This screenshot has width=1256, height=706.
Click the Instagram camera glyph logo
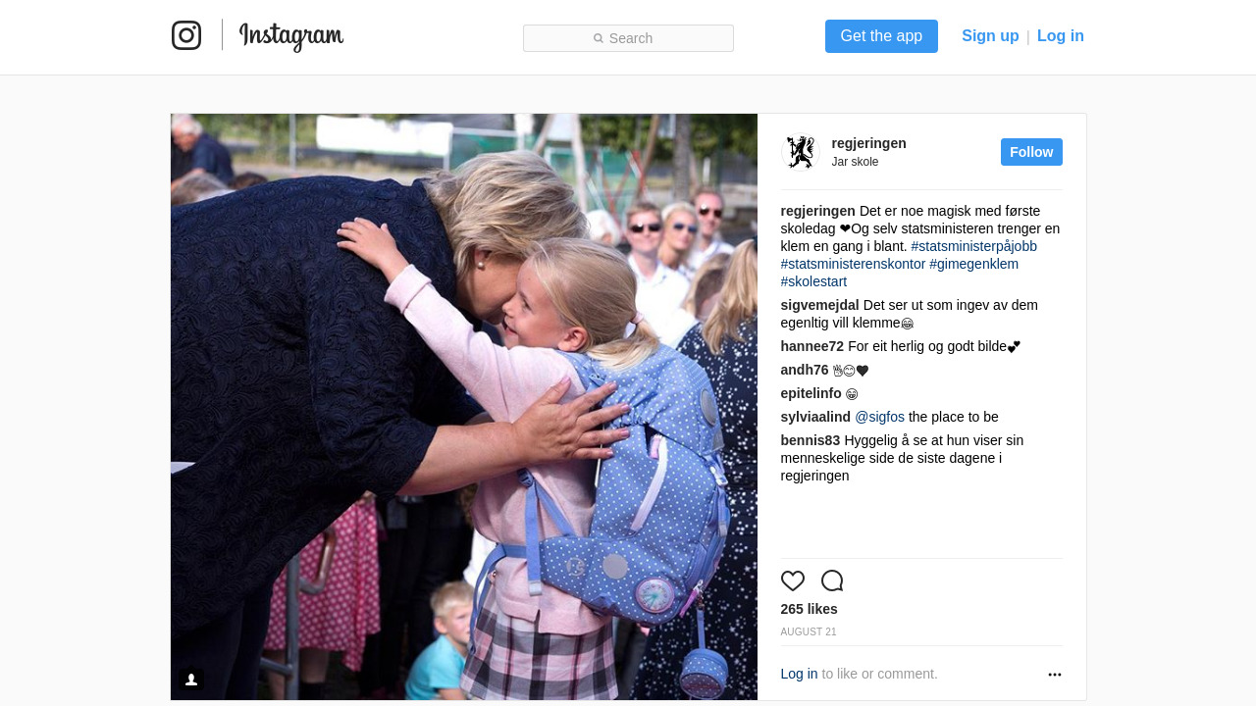[x=186, y=35]
